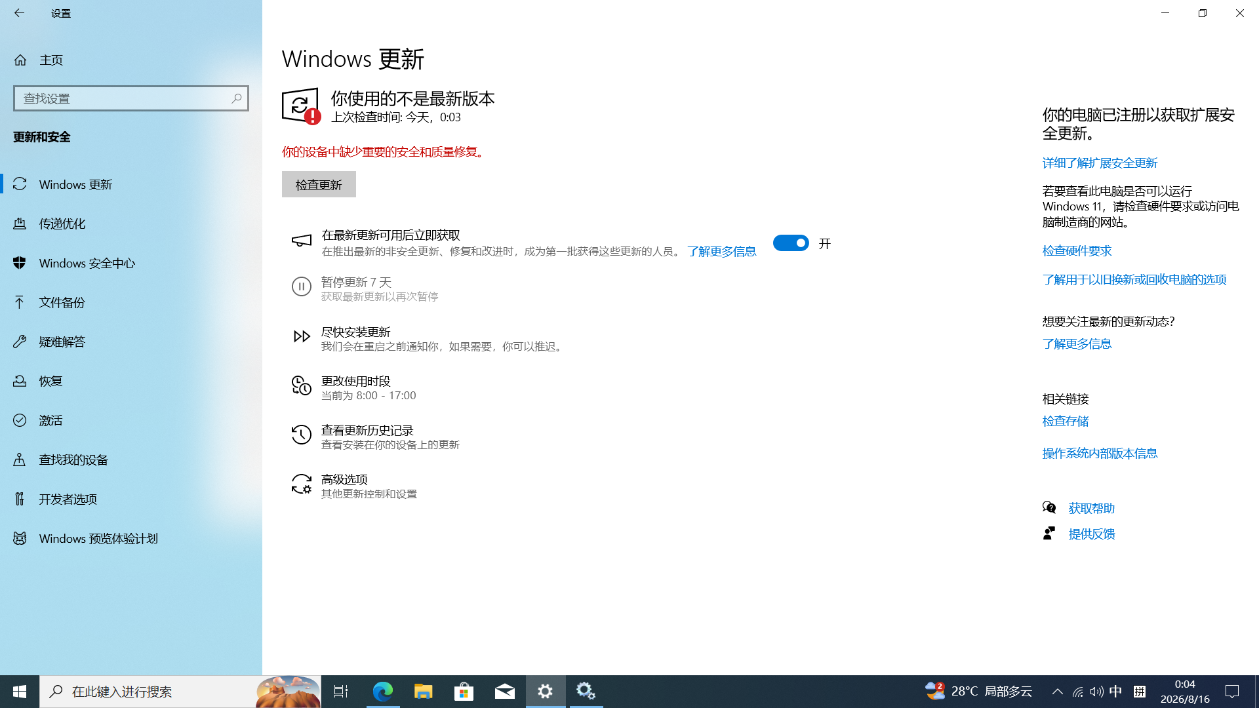Open 检查存储 link
Screen dimensions: 1259x708
(x=1066, y=421)
